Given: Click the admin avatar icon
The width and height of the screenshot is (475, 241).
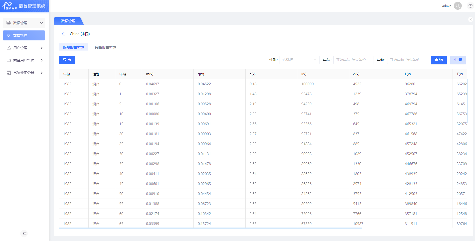Looking at the screenshot, I should point(458,6).
